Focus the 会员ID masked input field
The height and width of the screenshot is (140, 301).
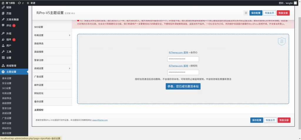point(183,59)
